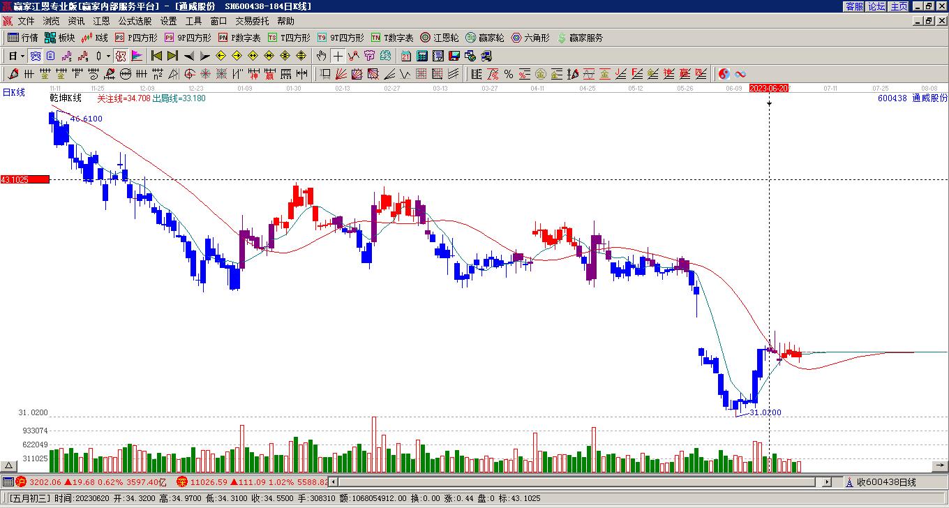Screen dimensions: 949x508
Task: Open the 9T四方形 tool
Action: pos(341,38)
